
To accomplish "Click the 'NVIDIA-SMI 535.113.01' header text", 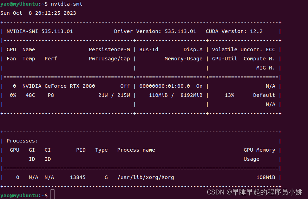I will click(40, 31).
